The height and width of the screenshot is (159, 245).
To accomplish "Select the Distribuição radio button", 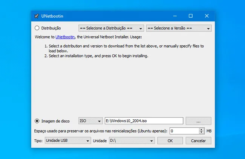I will (37, 28).
